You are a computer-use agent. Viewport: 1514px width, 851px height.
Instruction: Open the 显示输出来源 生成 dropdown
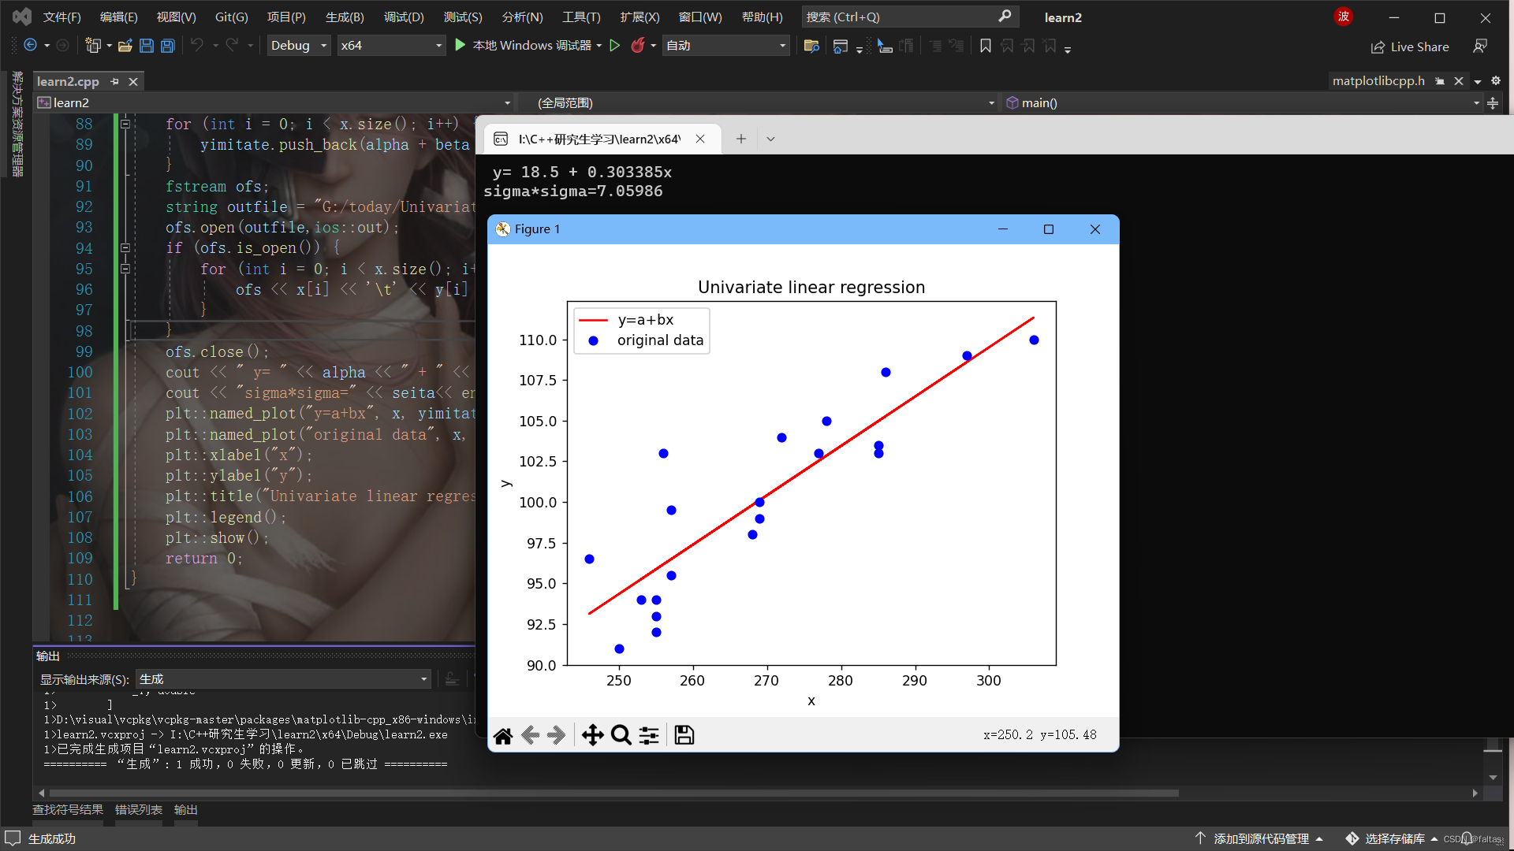(x=283, y=679)
